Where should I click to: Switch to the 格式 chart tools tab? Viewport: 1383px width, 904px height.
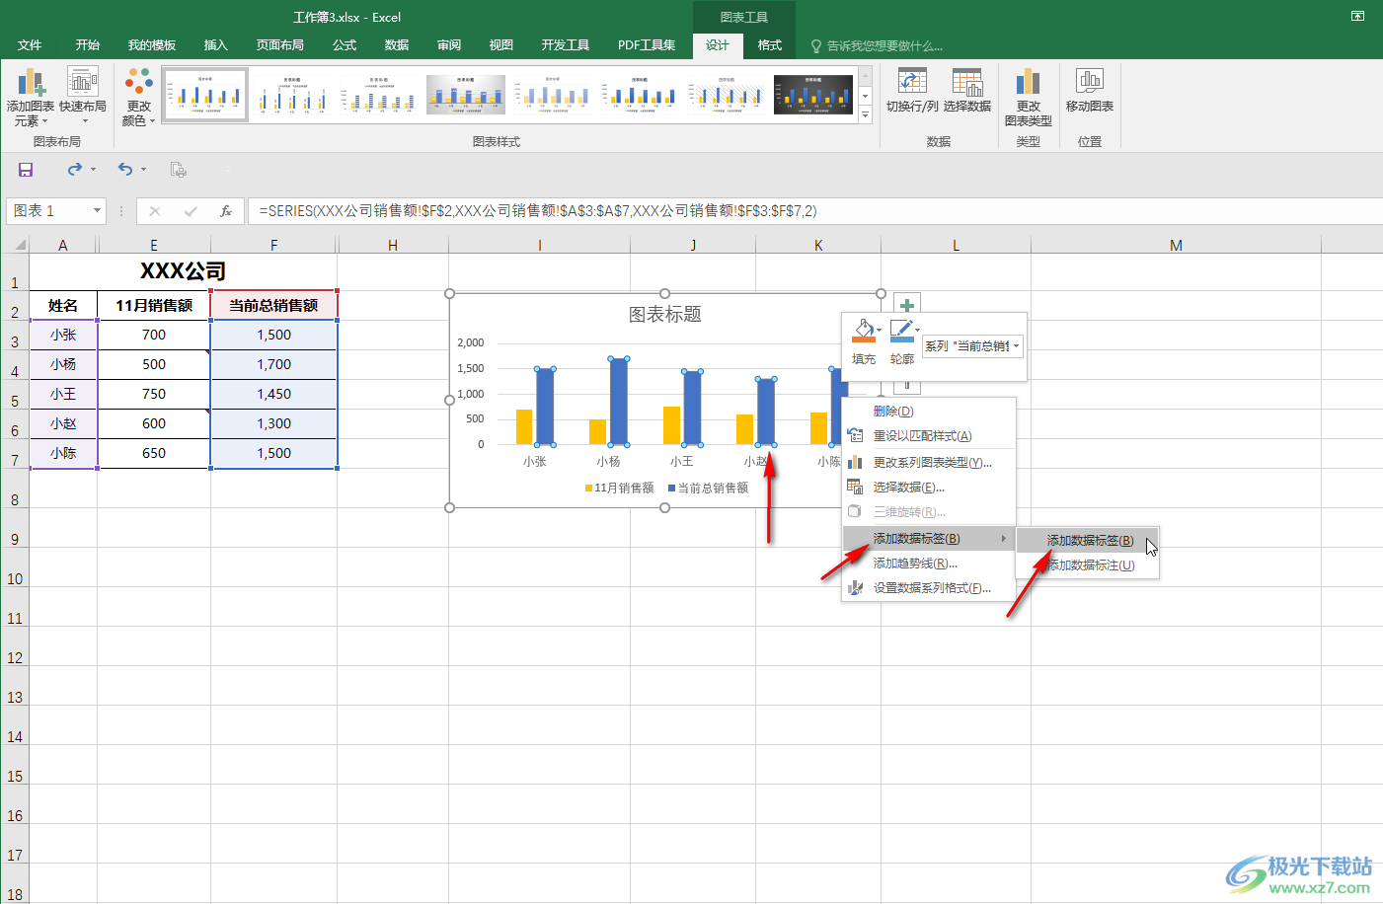coord(770,45)
